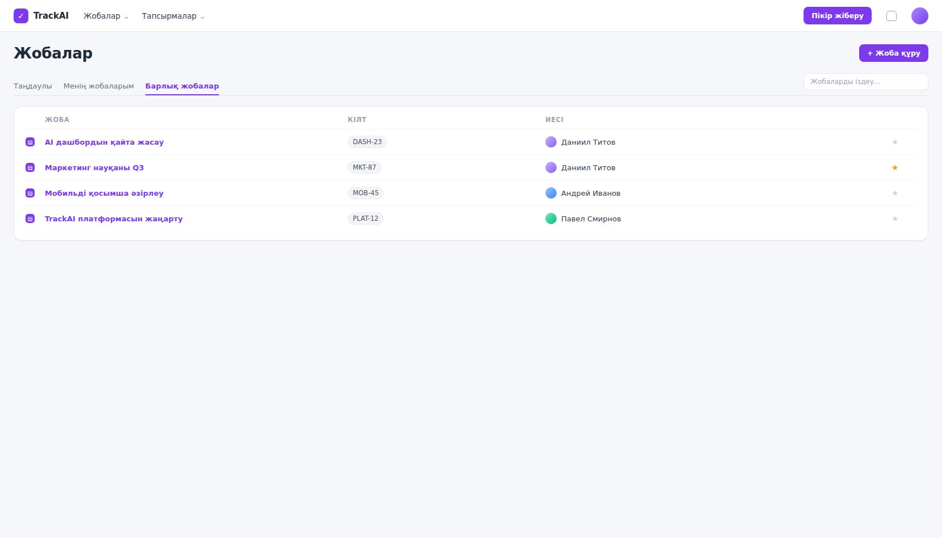Click Даниил Титов avatar in DASH-23 row
942x538 pixels.
(551, 142)
